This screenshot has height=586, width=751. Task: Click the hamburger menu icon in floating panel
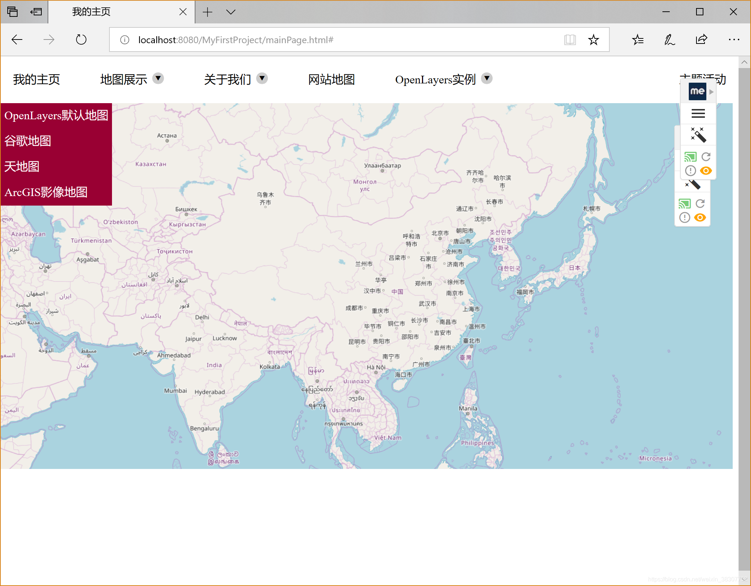[698, 114]
